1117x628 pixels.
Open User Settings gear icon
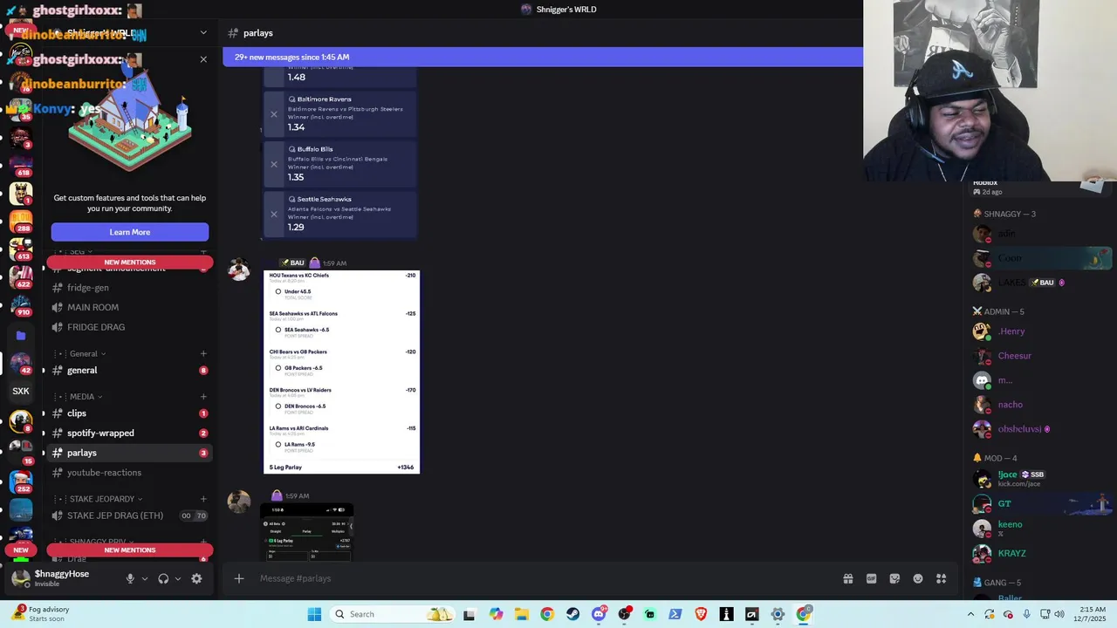196,578
